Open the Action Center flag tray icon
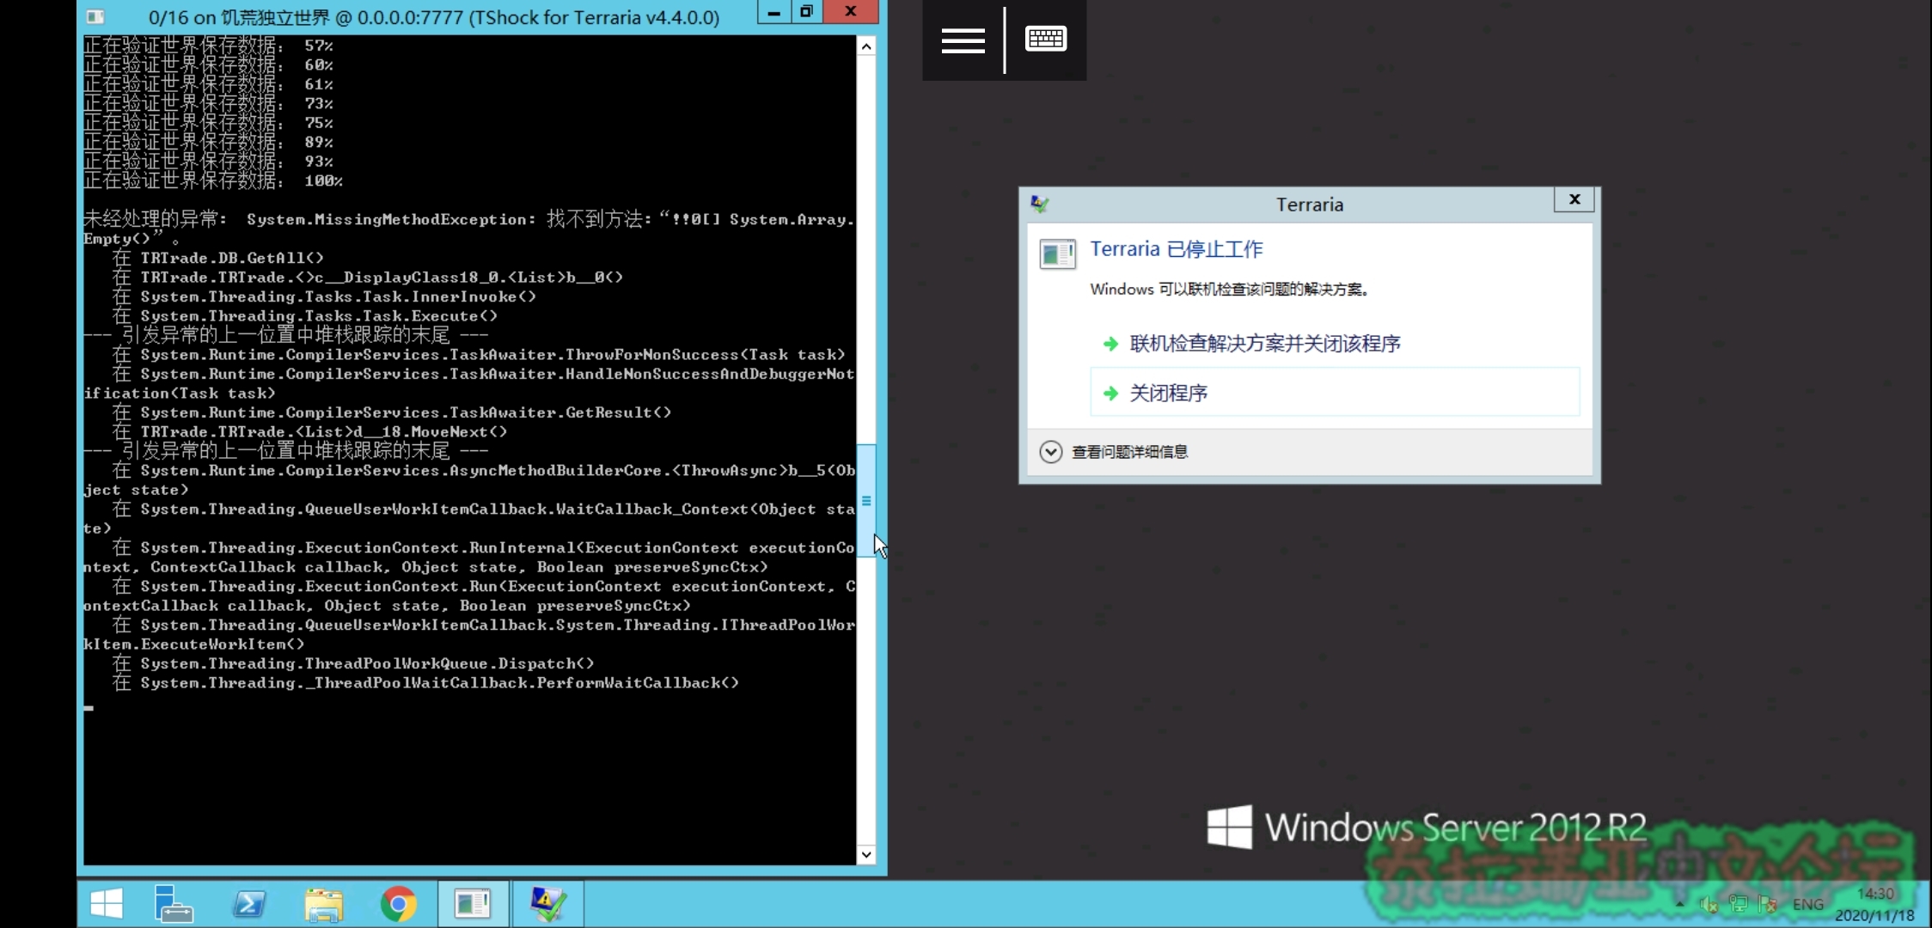The width and height of the screenshot is (1932, 928). pyautogui.click(x=1768, y=904)
